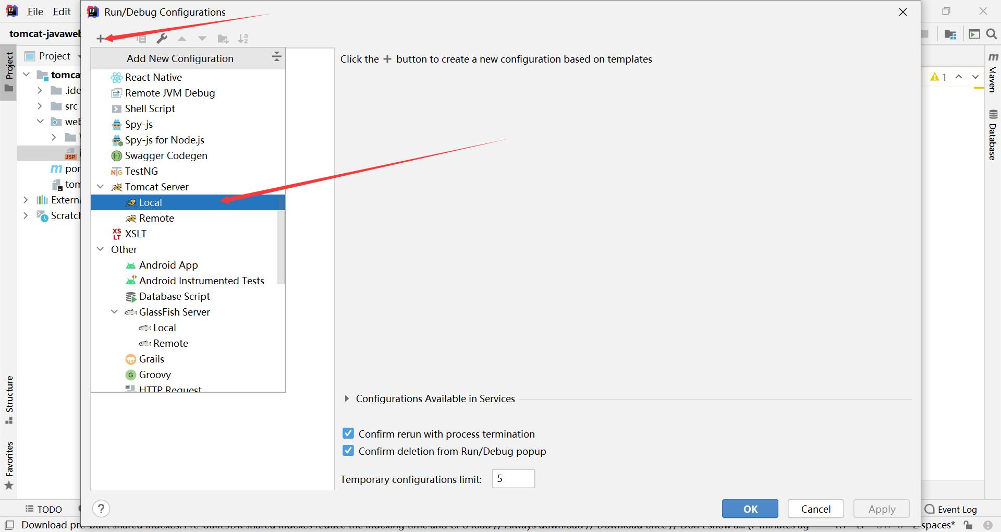Collapse the tomcat project root node
The height and width of the screenshot is (532, 1001).
27,75
